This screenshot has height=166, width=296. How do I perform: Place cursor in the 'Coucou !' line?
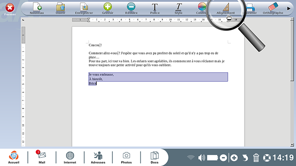(95, 45)
